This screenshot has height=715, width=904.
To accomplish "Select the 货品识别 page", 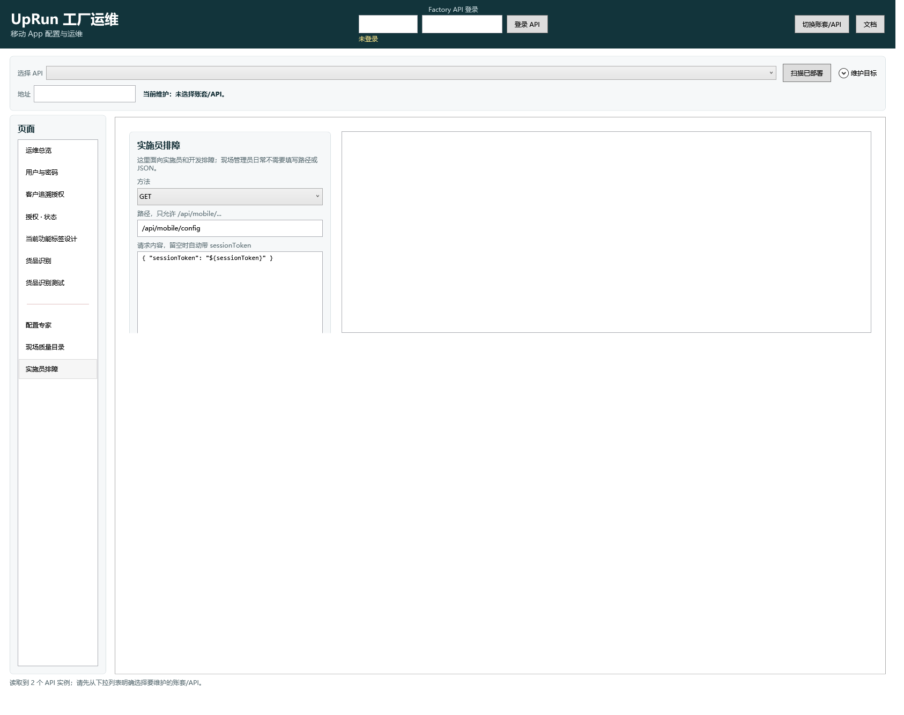I will tap(58, 261).
